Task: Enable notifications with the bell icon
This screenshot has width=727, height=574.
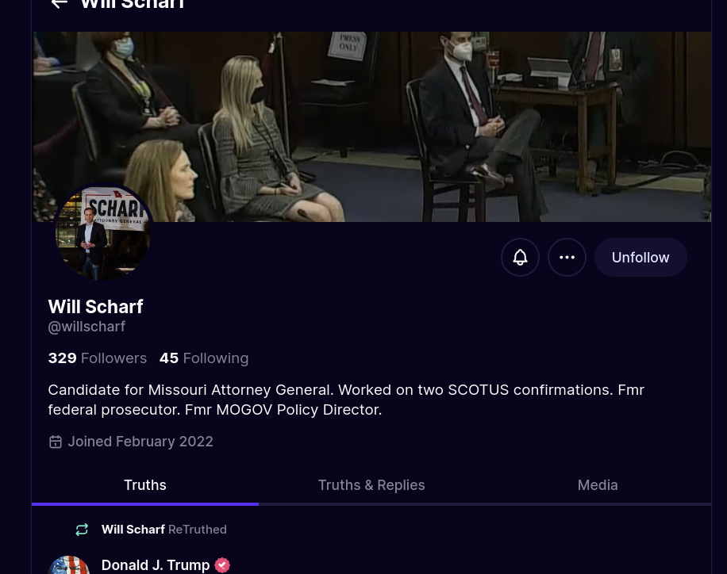Action: [520, 257]
